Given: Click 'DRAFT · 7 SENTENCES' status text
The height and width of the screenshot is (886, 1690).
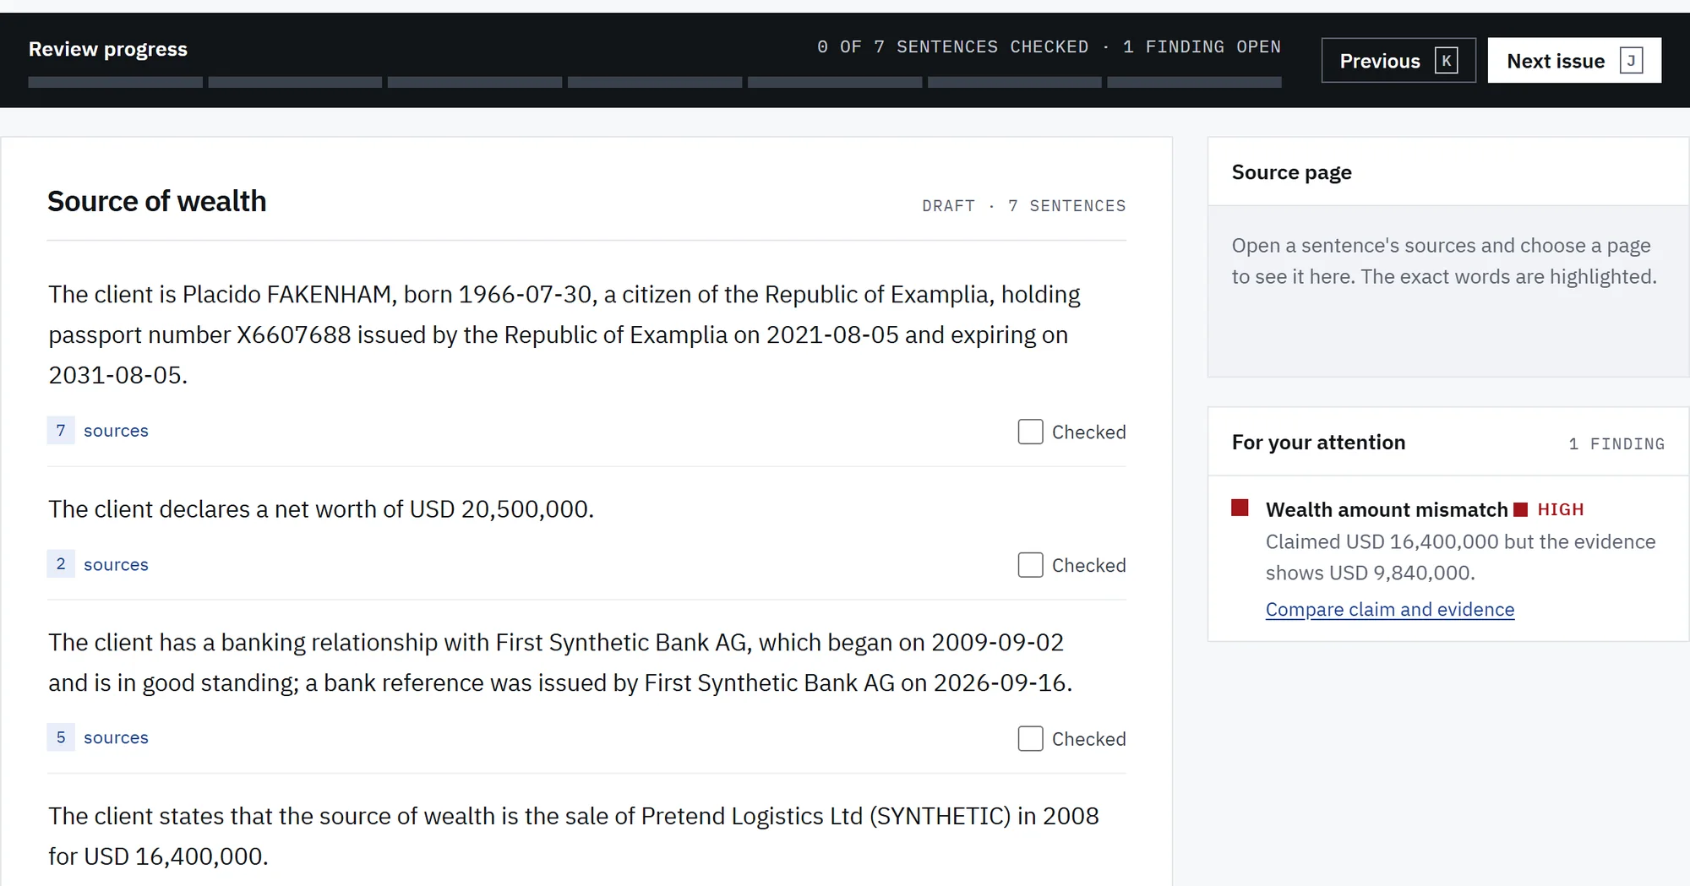Looking at the screenshot, I should coord(1023,205).
